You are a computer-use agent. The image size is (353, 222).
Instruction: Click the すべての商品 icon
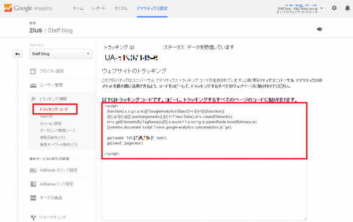(33, 198)
